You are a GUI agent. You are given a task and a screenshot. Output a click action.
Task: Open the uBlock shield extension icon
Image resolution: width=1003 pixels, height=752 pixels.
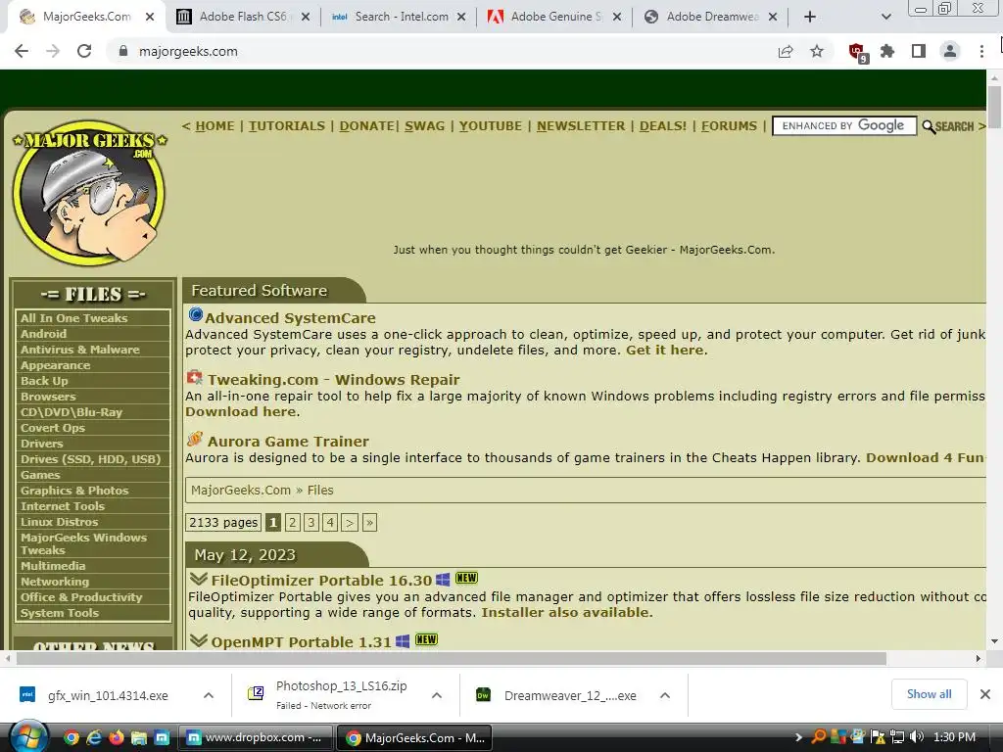(857, 52)
